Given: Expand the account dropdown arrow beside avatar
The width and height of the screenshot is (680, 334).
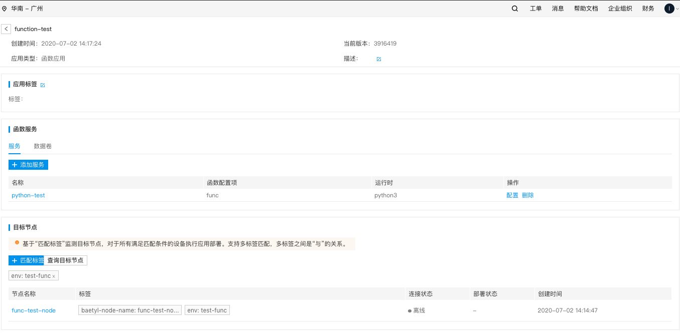Looking at the screenshot, I should 677,9.
